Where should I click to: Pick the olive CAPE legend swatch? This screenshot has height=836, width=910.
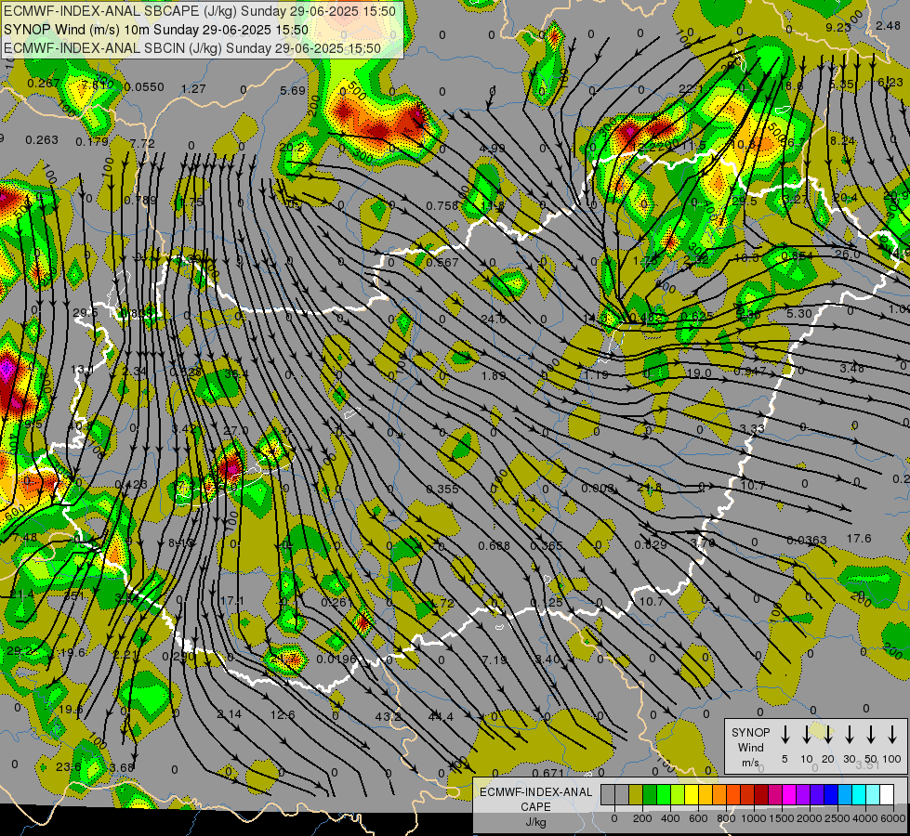tap(636, 795)
